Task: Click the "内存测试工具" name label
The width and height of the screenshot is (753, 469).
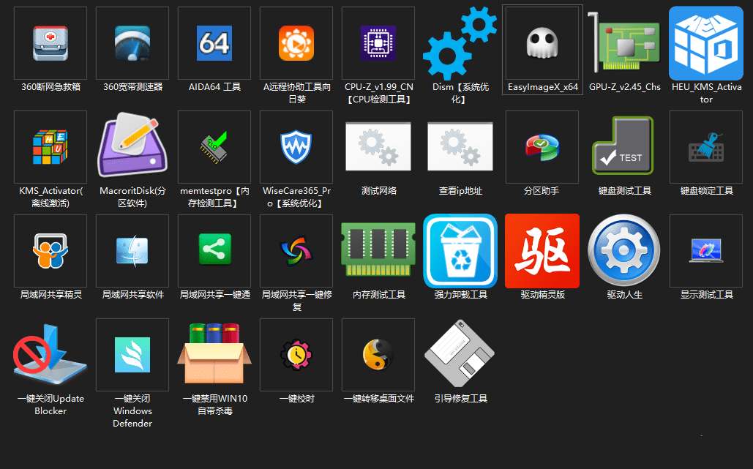Action: click(x=379, y=295)
